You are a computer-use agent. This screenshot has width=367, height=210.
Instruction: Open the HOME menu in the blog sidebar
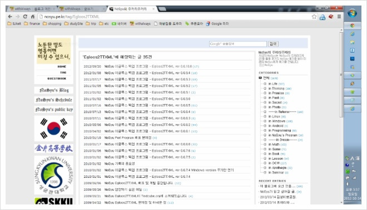(x=62, y=66)
